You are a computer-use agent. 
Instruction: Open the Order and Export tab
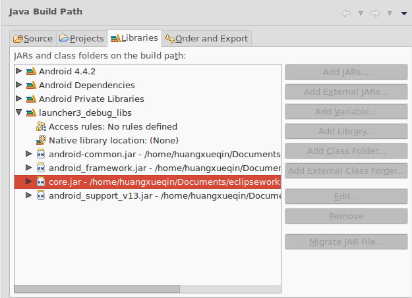pos(206,39)
